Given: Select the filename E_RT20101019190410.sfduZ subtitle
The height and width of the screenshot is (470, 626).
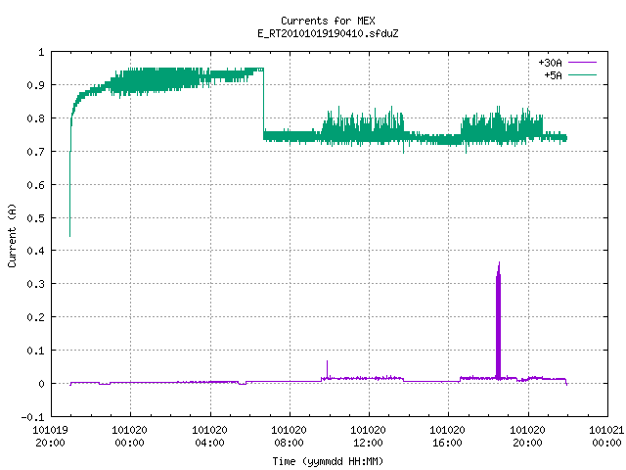Looking at the screenshot, I should point(328,33).
